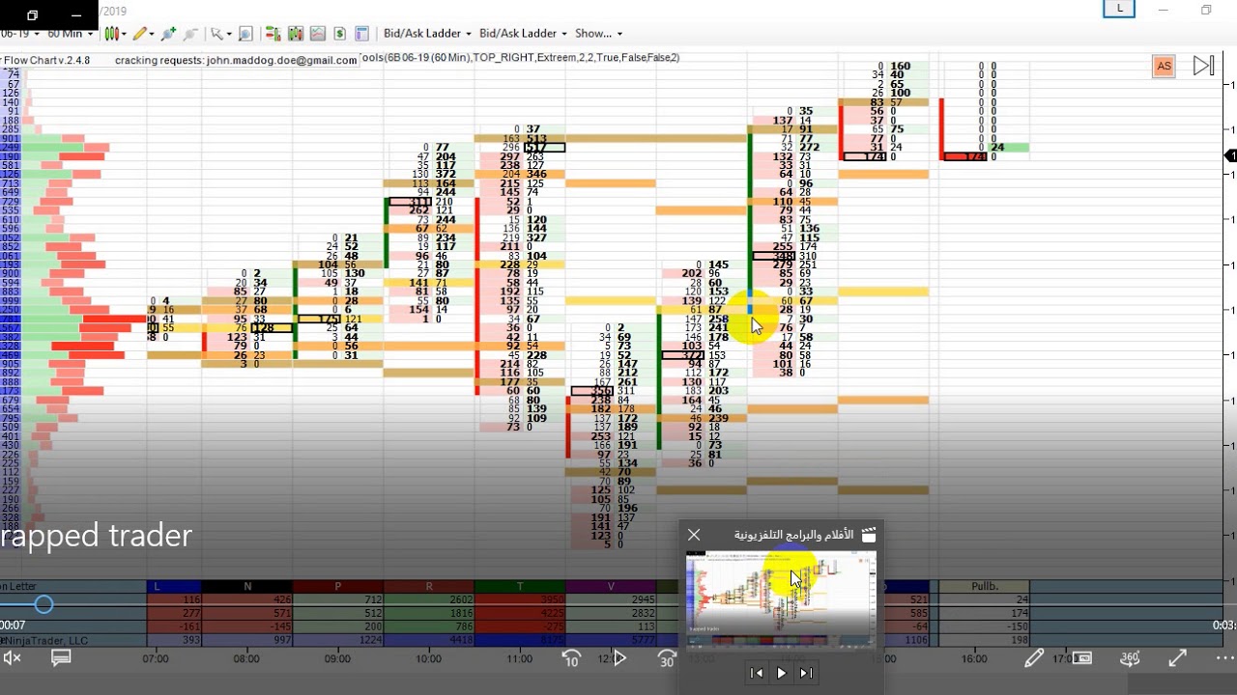Select the V column header
The width and height of the screenshot is (1237, 695).
click(610, 586)
